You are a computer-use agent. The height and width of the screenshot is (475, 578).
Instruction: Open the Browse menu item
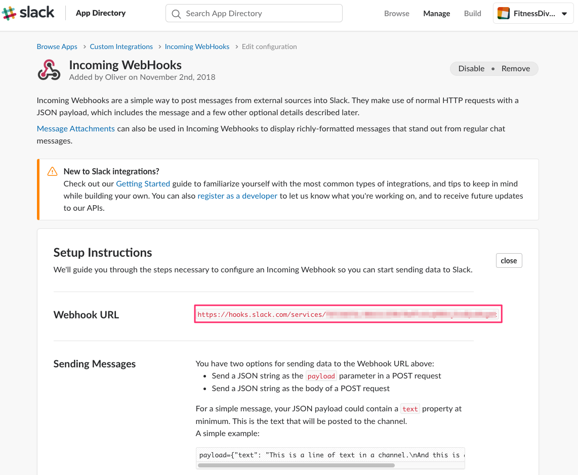click(x=397, y=14)
